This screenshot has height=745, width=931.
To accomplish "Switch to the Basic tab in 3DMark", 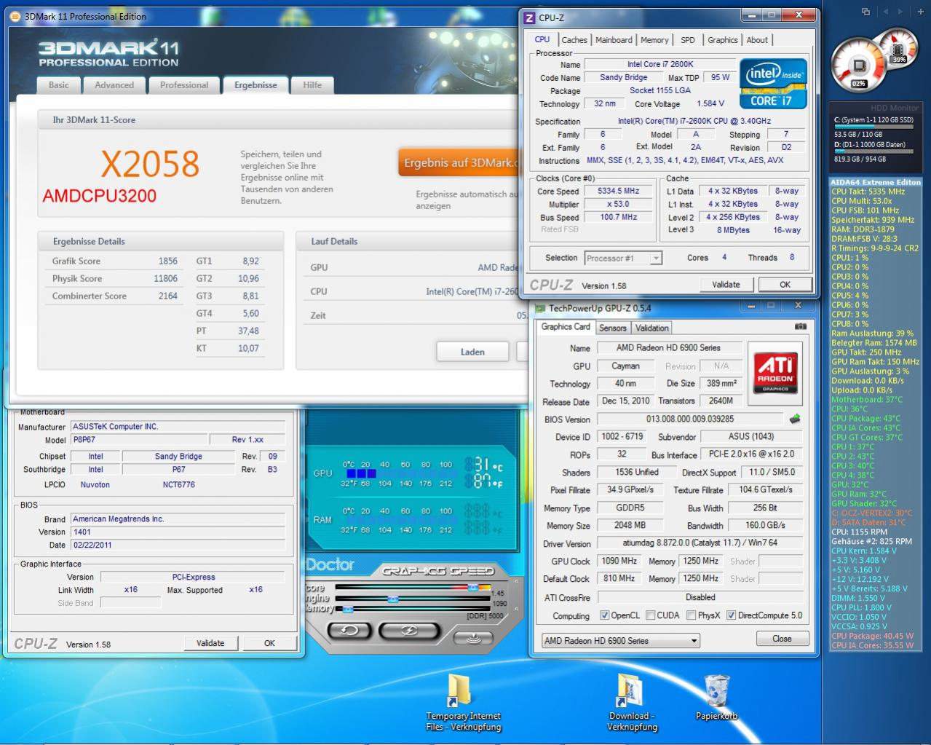I will 59,85.
